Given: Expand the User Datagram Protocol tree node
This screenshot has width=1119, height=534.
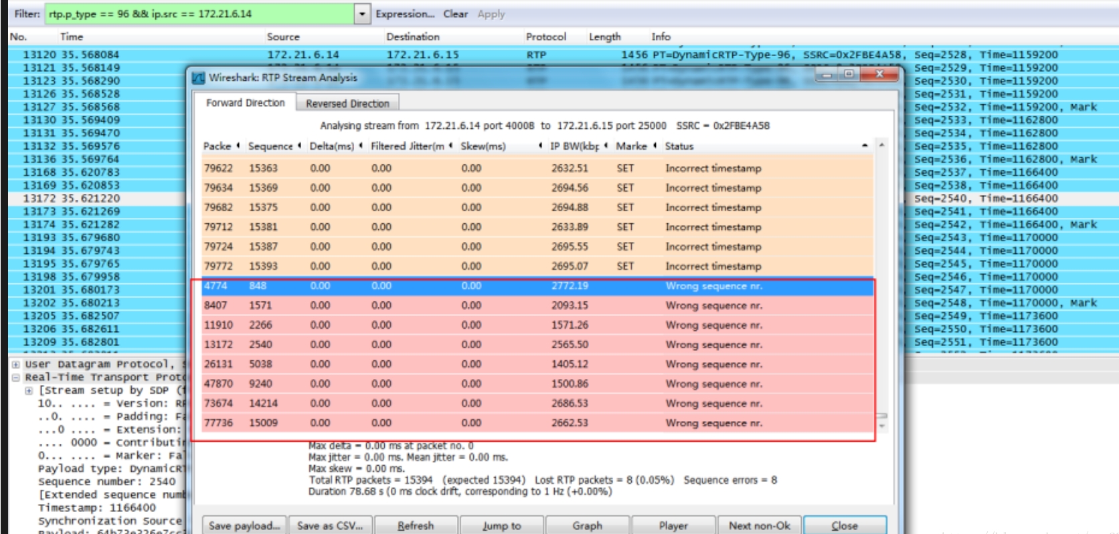Looking at the screenshot, I should point(15,365).
